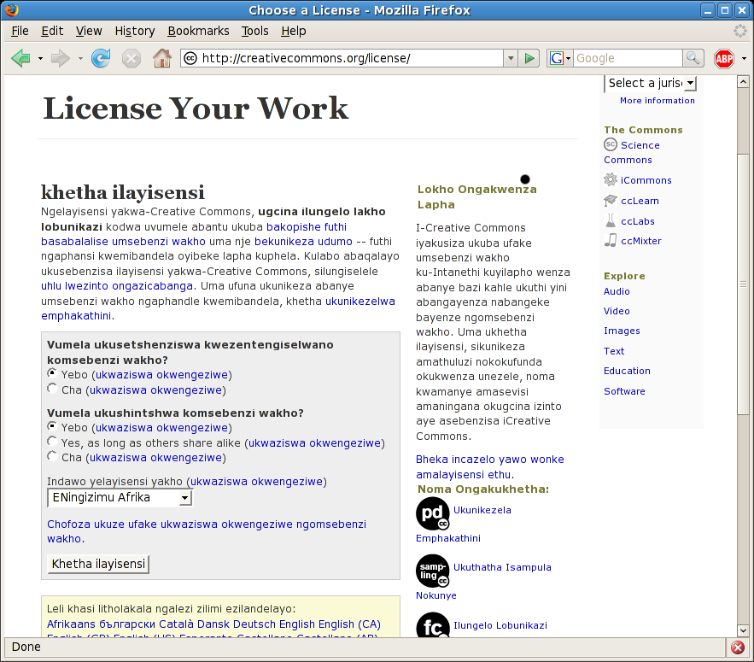
Task: Select Cha for allowing modifications
Action: (52, 456)
